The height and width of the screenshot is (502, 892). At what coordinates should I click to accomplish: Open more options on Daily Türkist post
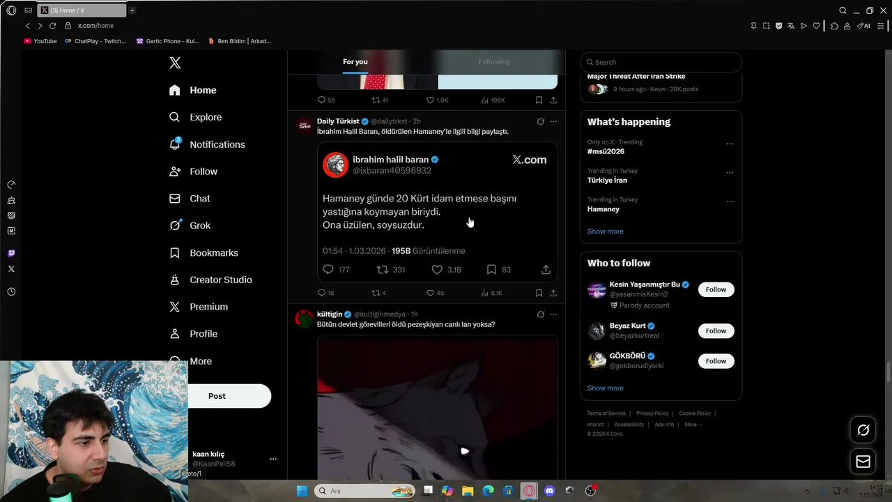tap(553, 121)
